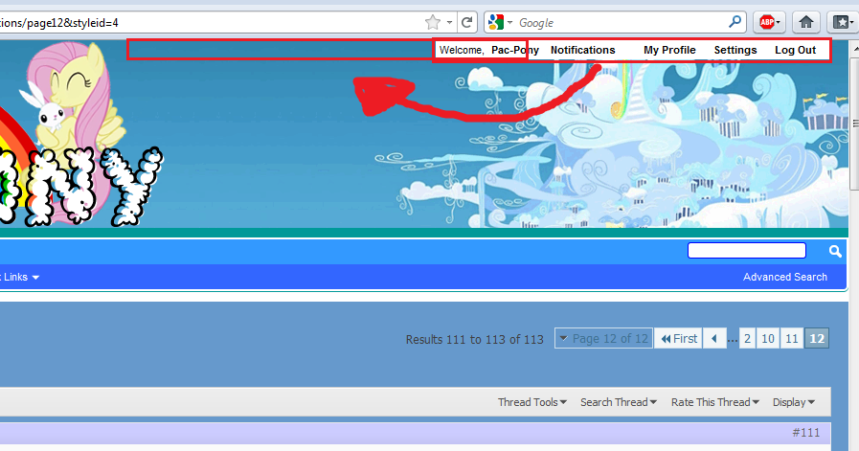Screen dimensions: 859x451
Task: Go to previous page arrow
Action: tap(714, 339)
